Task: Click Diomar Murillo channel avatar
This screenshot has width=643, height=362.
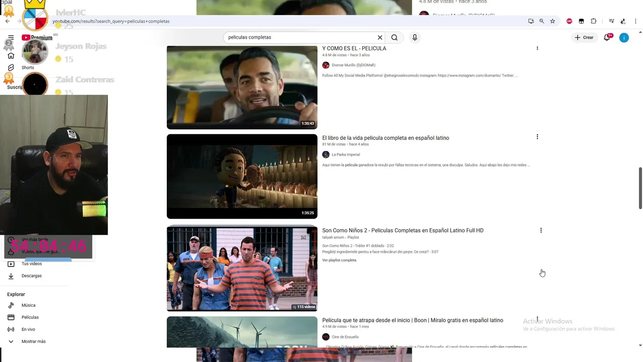Action: point(326,65)
